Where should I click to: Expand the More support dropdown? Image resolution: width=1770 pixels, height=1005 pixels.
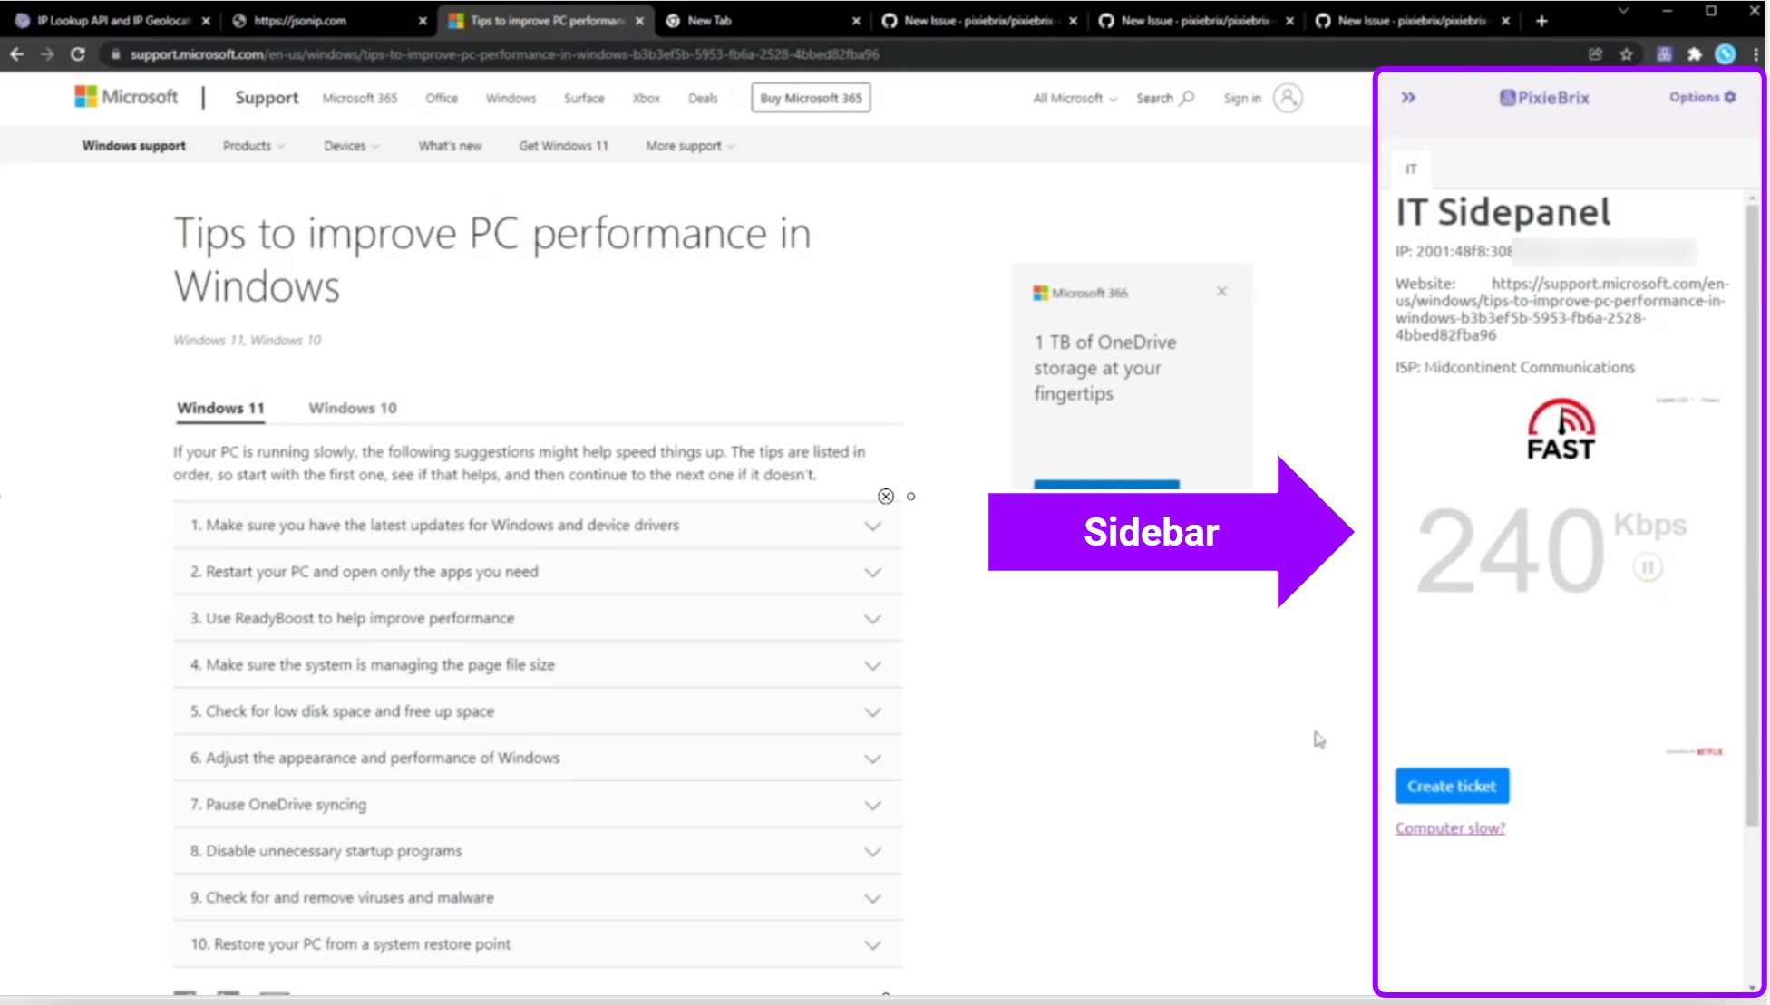pos(687,145)
